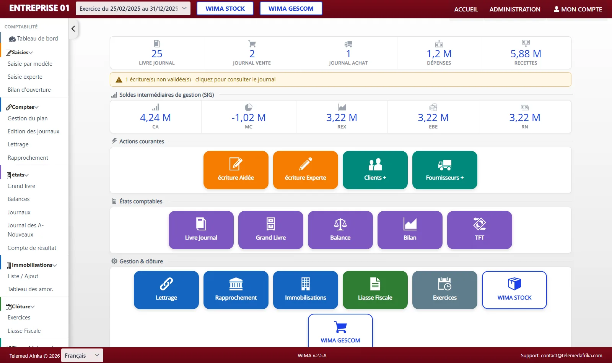Screen dimensions: 612x363
Task: Open the Français language dropdown
Action: pos(82,355)
